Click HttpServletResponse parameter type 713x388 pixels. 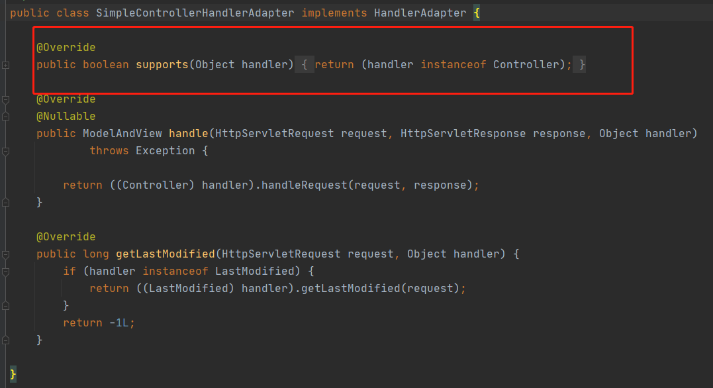(x=463, y=134)
